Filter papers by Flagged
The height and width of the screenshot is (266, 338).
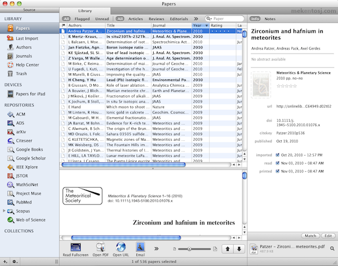82,19
